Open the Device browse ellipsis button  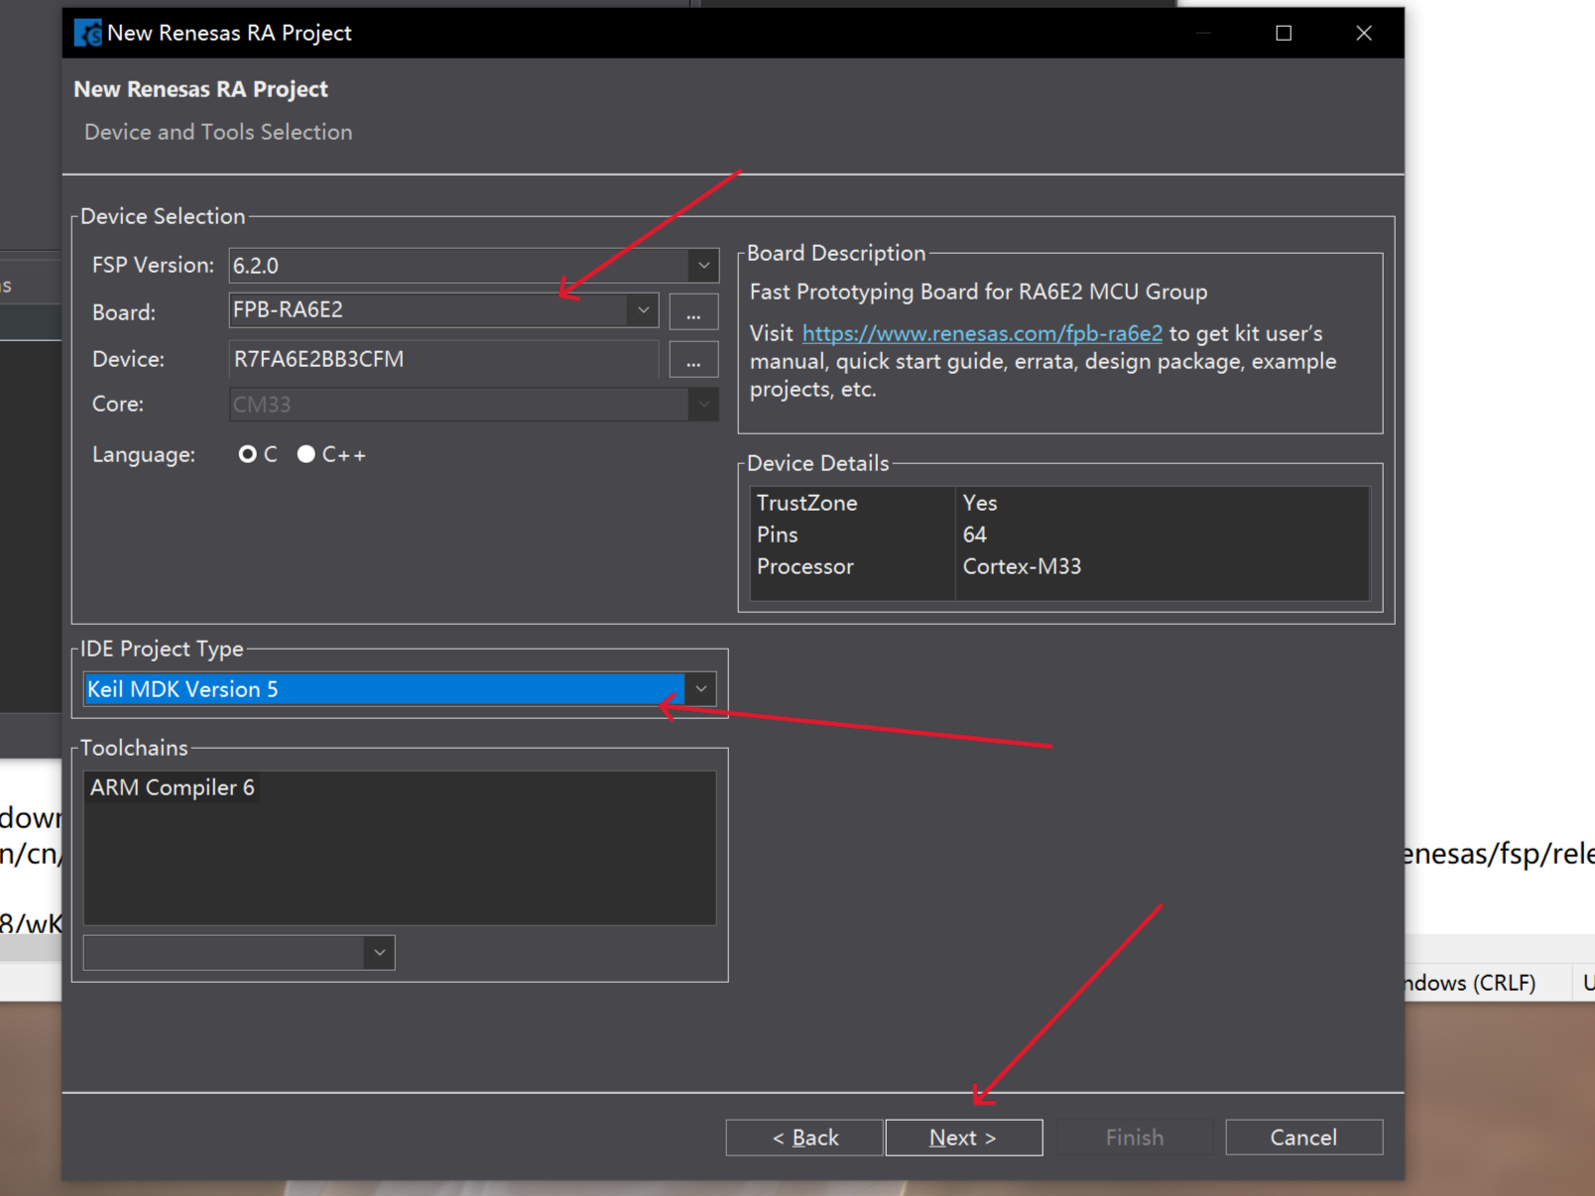point(693,360)
